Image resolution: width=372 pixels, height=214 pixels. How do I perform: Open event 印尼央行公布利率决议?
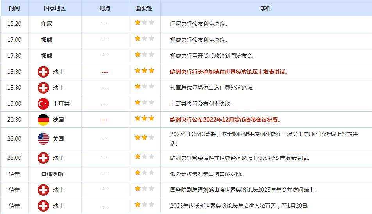(x=199, y=24)
